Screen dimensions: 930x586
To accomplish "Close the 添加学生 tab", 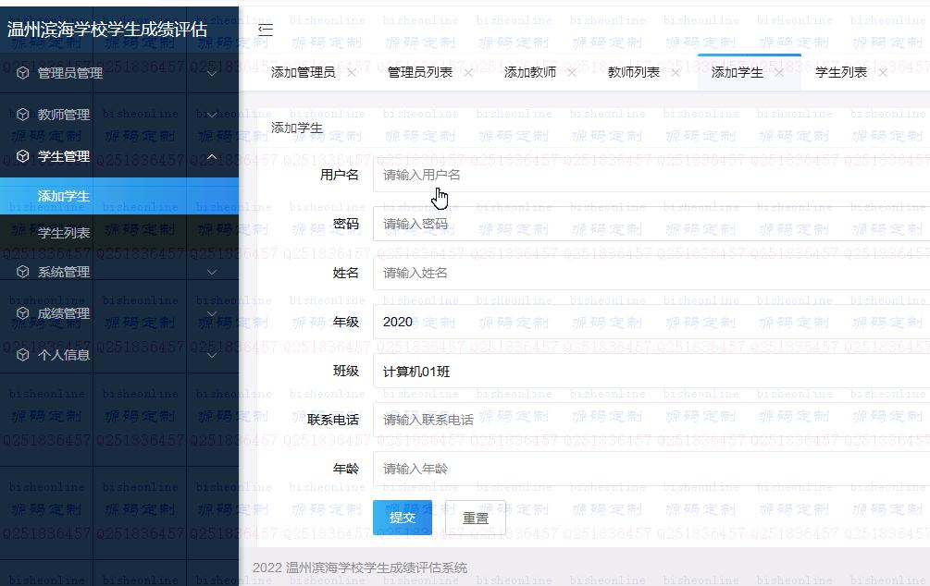I will point(779,73).
